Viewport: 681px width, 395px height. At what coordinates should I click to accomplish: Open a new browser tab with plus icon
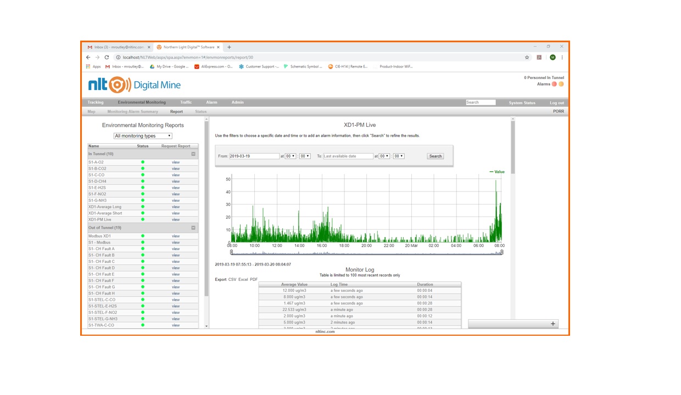229,47
